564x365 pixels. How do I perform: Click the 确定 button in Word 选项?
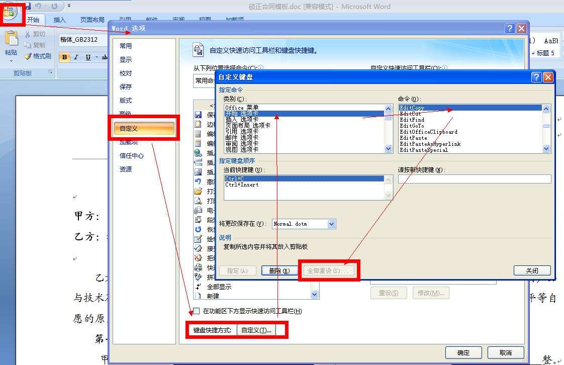(463, 353)
